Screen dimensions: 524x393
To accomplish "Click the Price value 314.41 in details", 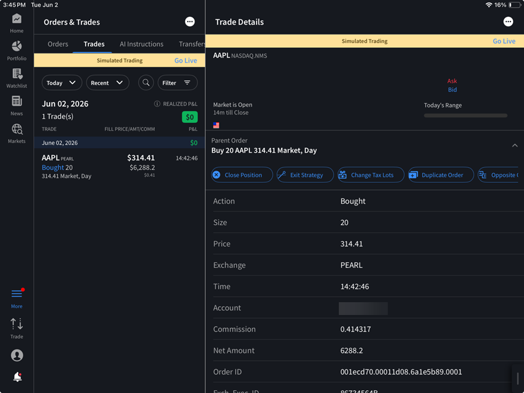I will (x=352, y=243).
